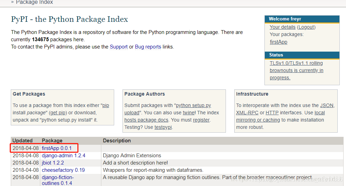Open firstApp 0.0.1 package entry
This screenshot has width=346, height=186.
tap(57, 148)
